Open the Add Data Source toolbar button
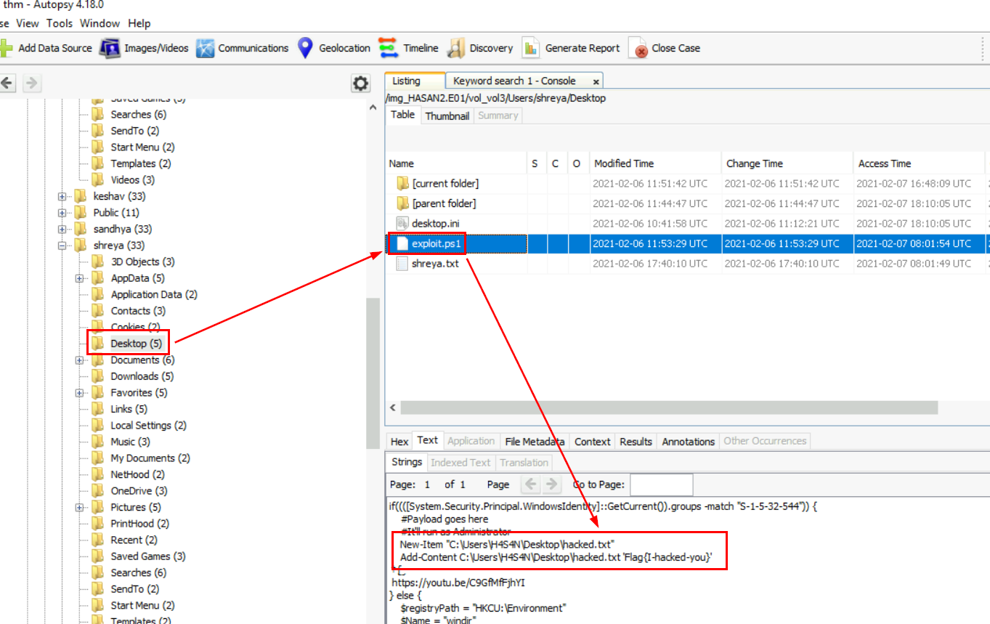The image size is (990, 624). (x=46, y=48)
